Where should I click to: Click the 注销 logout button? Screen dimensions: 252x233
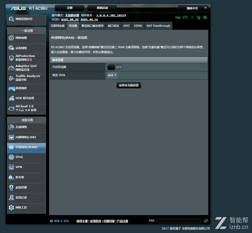pos(69,8)
